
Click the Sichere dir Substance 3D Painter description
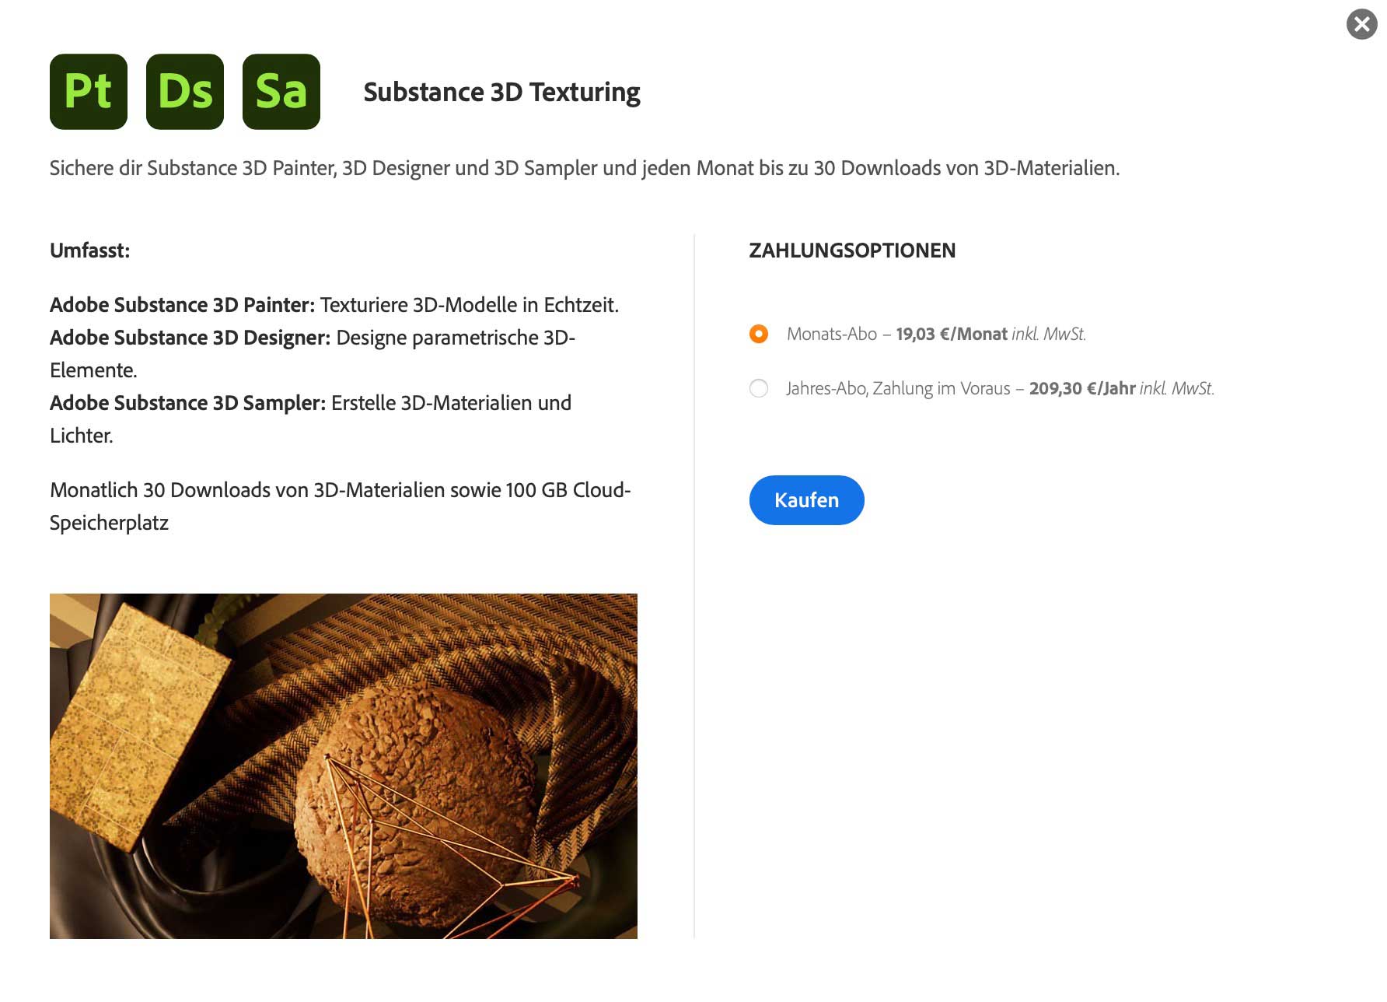click(x=585, y=168)
